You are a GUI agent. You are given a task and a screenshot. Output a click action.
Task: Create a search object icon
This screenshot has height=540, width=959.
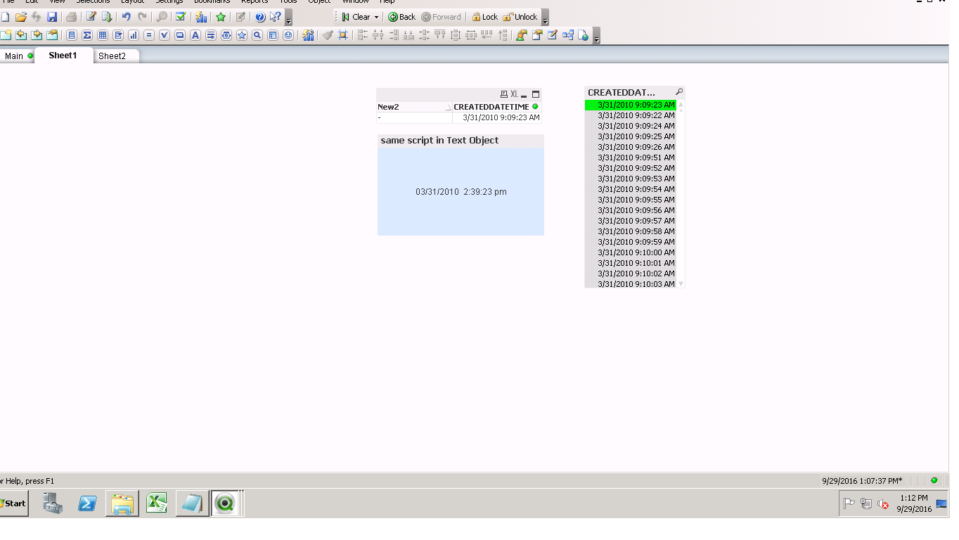coord(257,35)
